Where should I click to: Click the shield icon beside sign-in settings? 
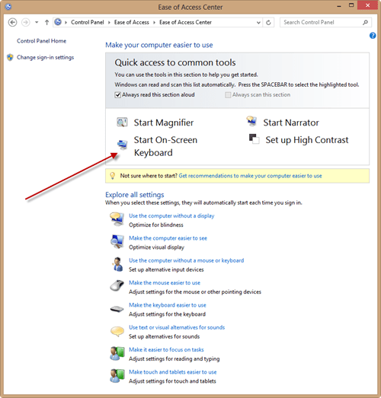pos(10,57)
